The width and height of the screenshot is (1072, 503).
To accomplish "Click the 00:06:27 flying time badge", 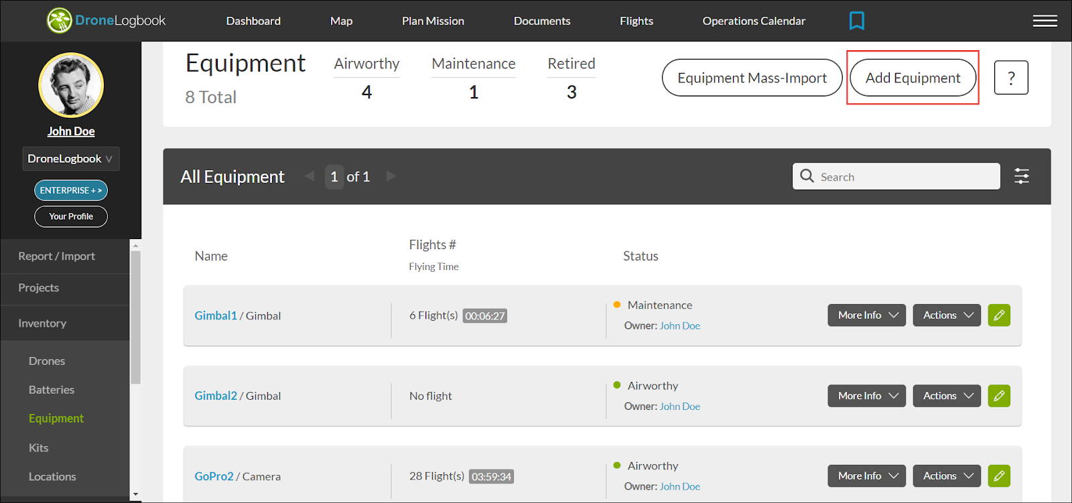I will 485,316.
